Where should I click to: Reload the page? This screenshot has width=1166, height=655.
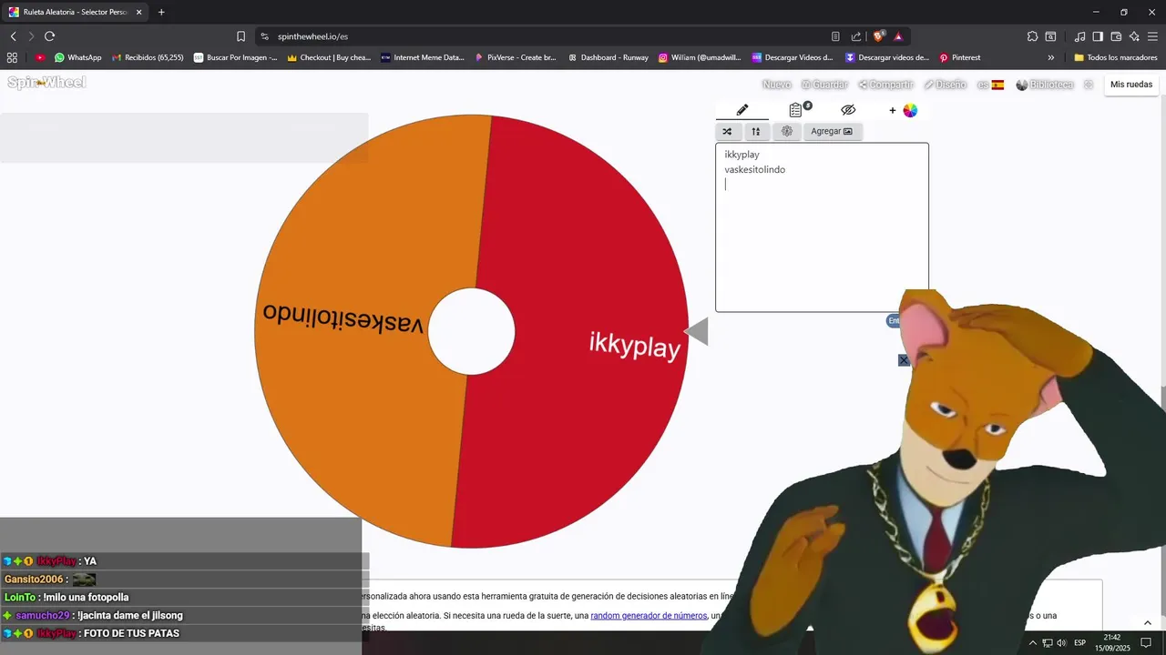(x=49, y=36)
